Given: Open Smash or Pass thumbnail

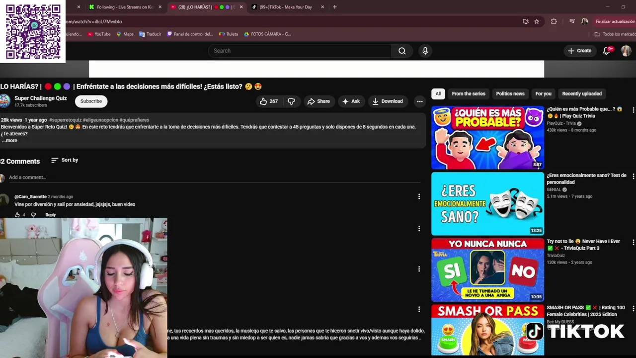Looking at the screenshot, I should [x=487, y=330].
